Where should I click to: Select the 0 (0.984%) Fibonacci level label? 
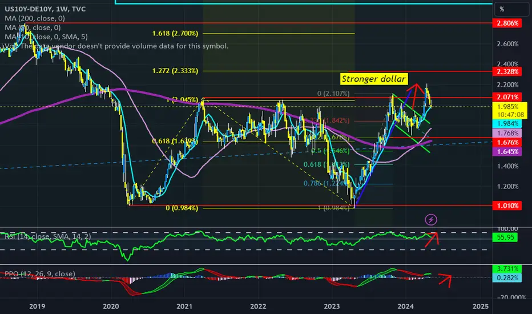pyautogui.click(x=182, y=208)
